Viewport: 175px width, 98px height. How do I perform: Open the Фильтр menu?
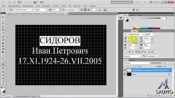(x=56, y=6)
